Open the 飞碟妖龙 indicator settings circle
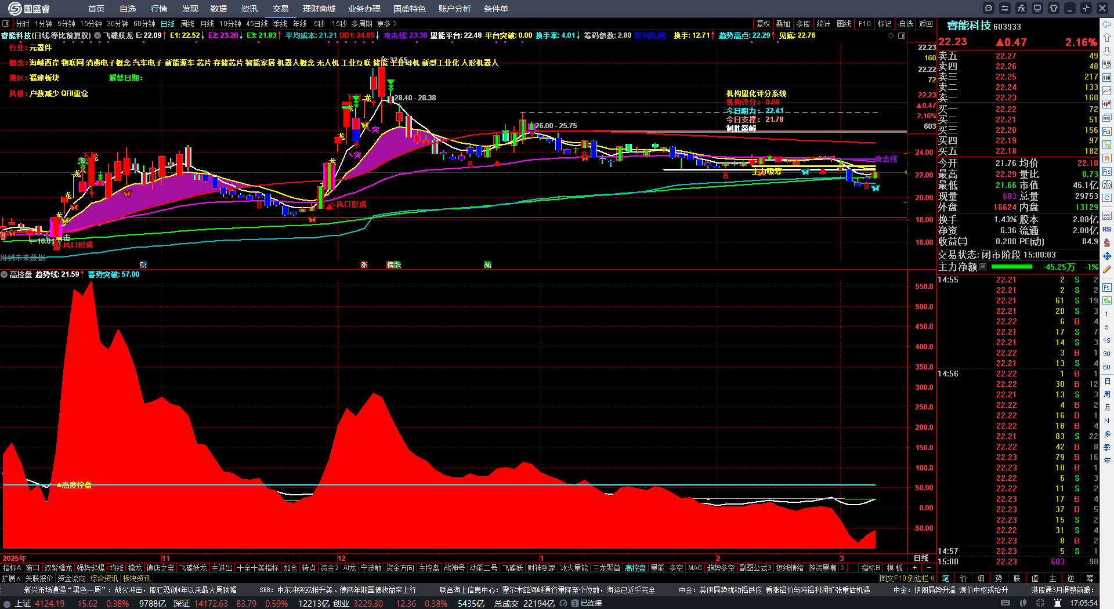Screen dimensions: 1114x609 point(97,35)
